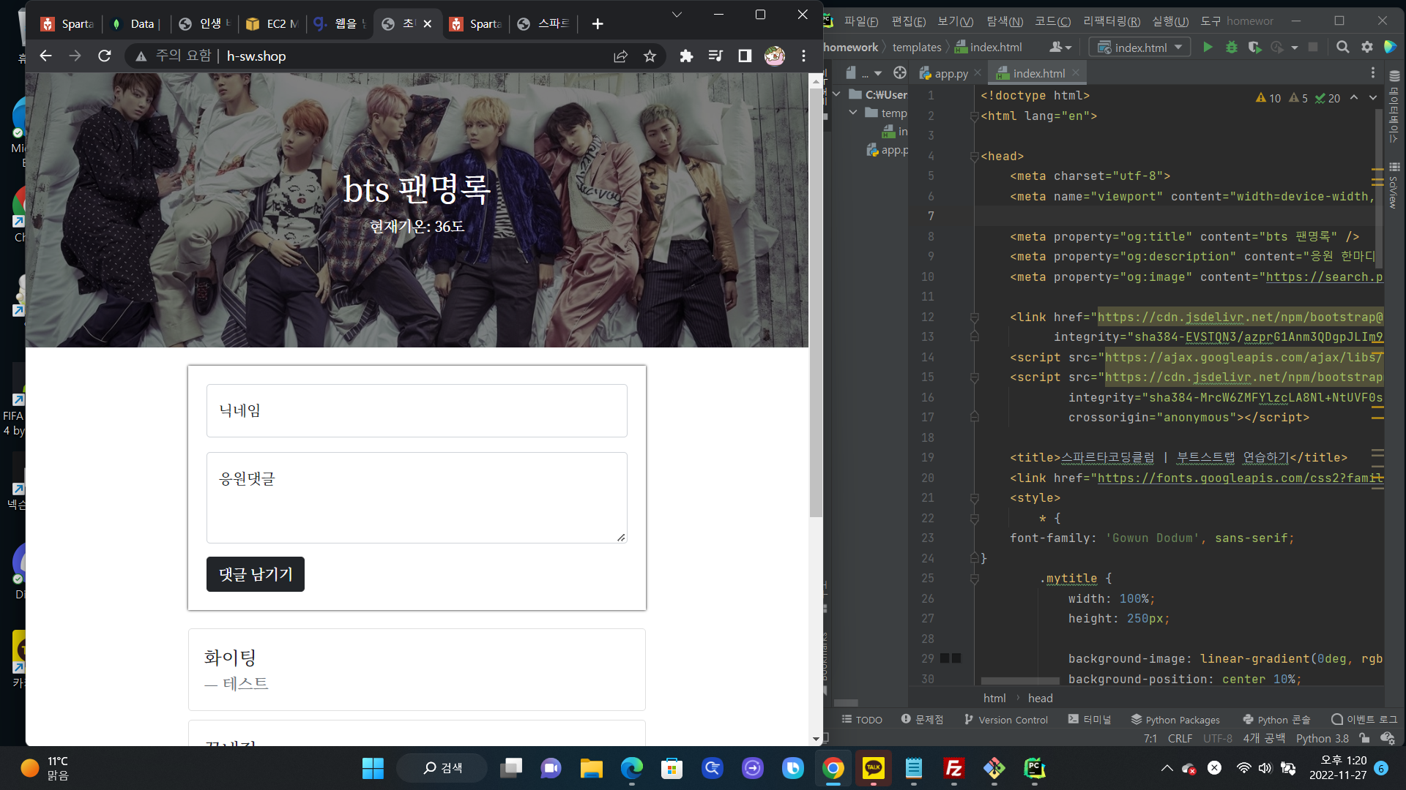1406x790 pixels.
Task: Open the 터미널 tool window
Action: [1090, 720]
